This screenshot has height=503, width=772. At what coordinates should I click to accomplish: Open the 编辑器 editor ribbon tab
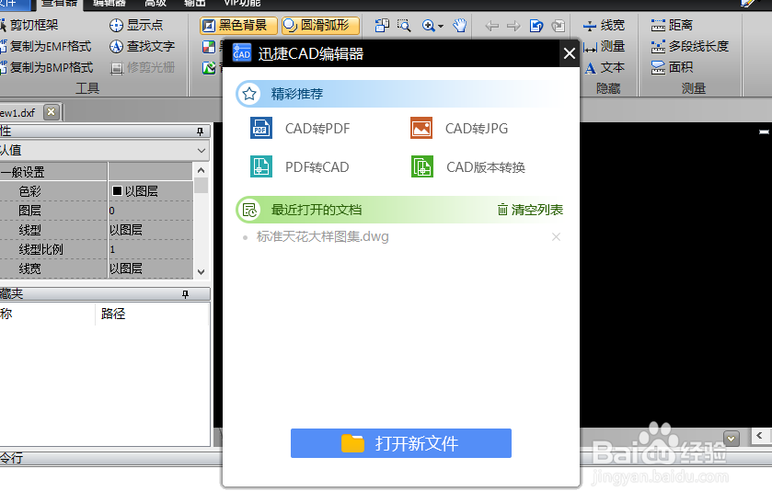pos(109,3)
